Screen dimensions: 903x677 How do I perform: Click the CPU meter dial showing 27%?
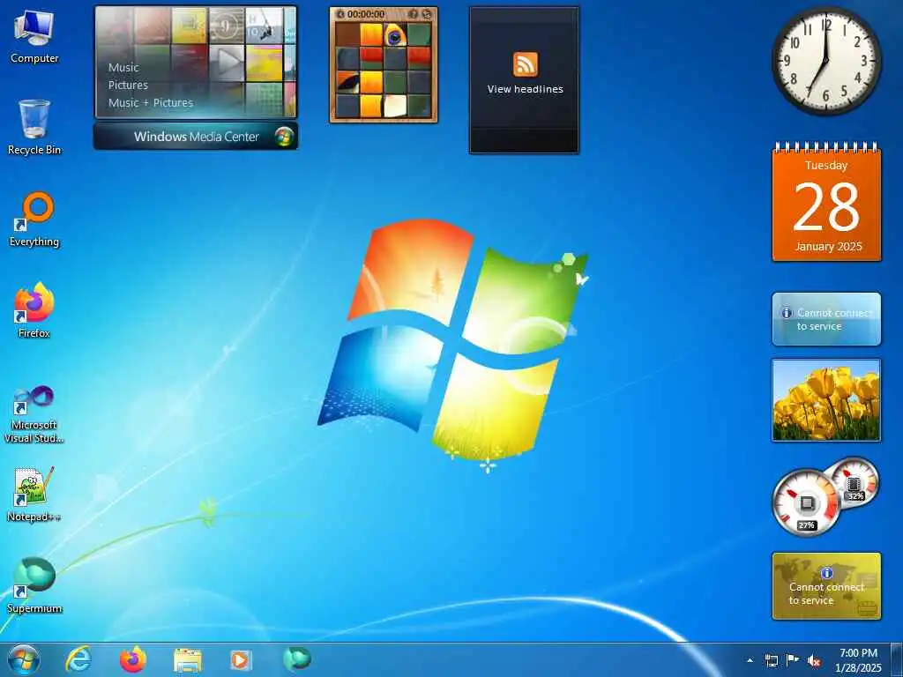(806, 503)
